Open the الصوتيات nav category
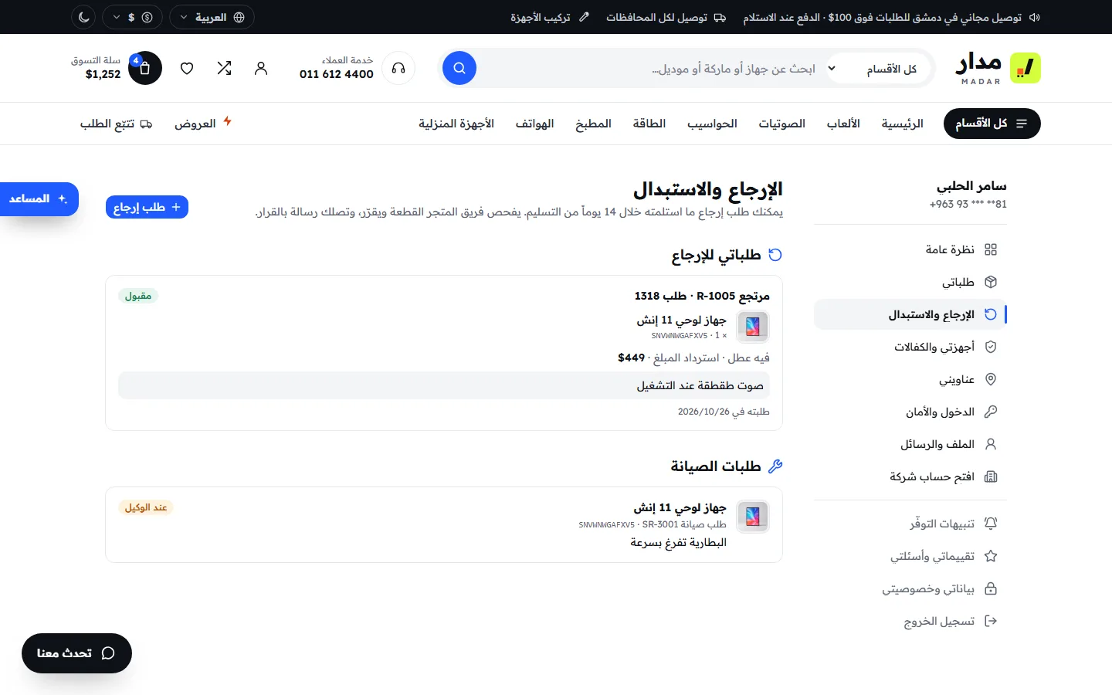Viewport: 1112px width, 695px height. [x=782, y=124]
